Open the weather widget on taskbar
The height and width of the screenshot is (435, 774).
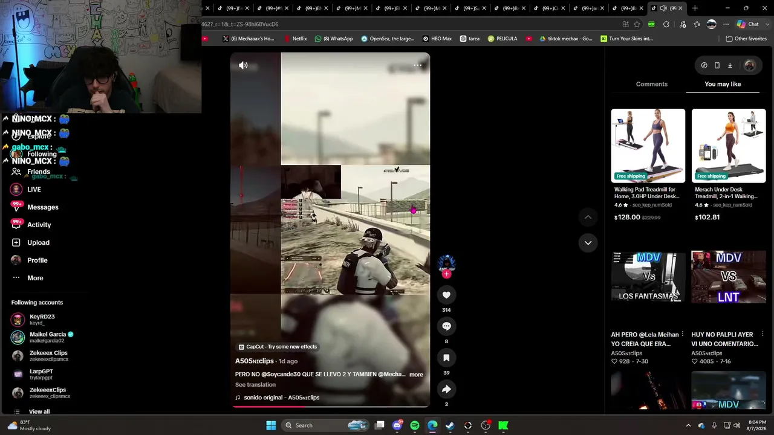pos(29,425)
